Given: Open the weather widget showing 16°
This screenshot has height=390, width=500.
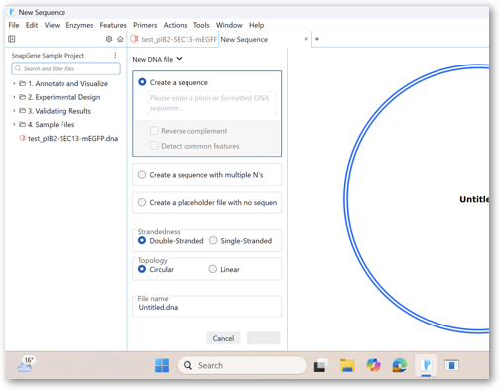Looking at the screenshot, I should point(26,364).
